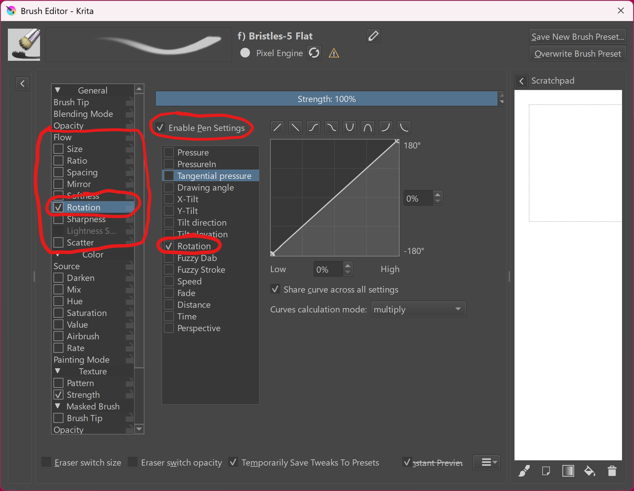Click the scratchpad paint bucket icon
Viewport: 634px width, 491px height.
[x=590, y=471]
